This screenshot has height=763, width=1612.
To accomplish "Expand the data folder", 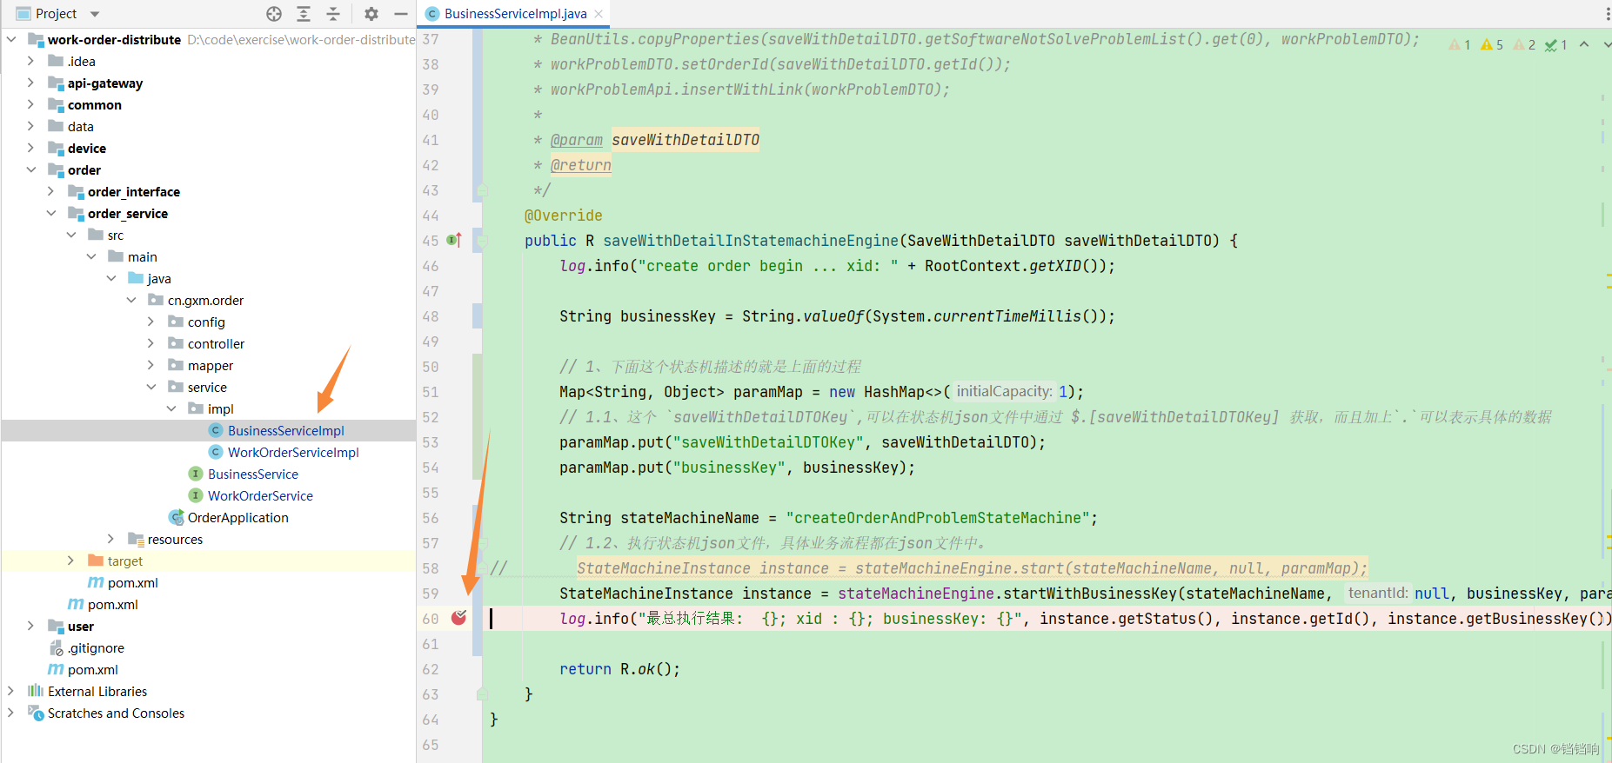I will (x=31, y=126).
